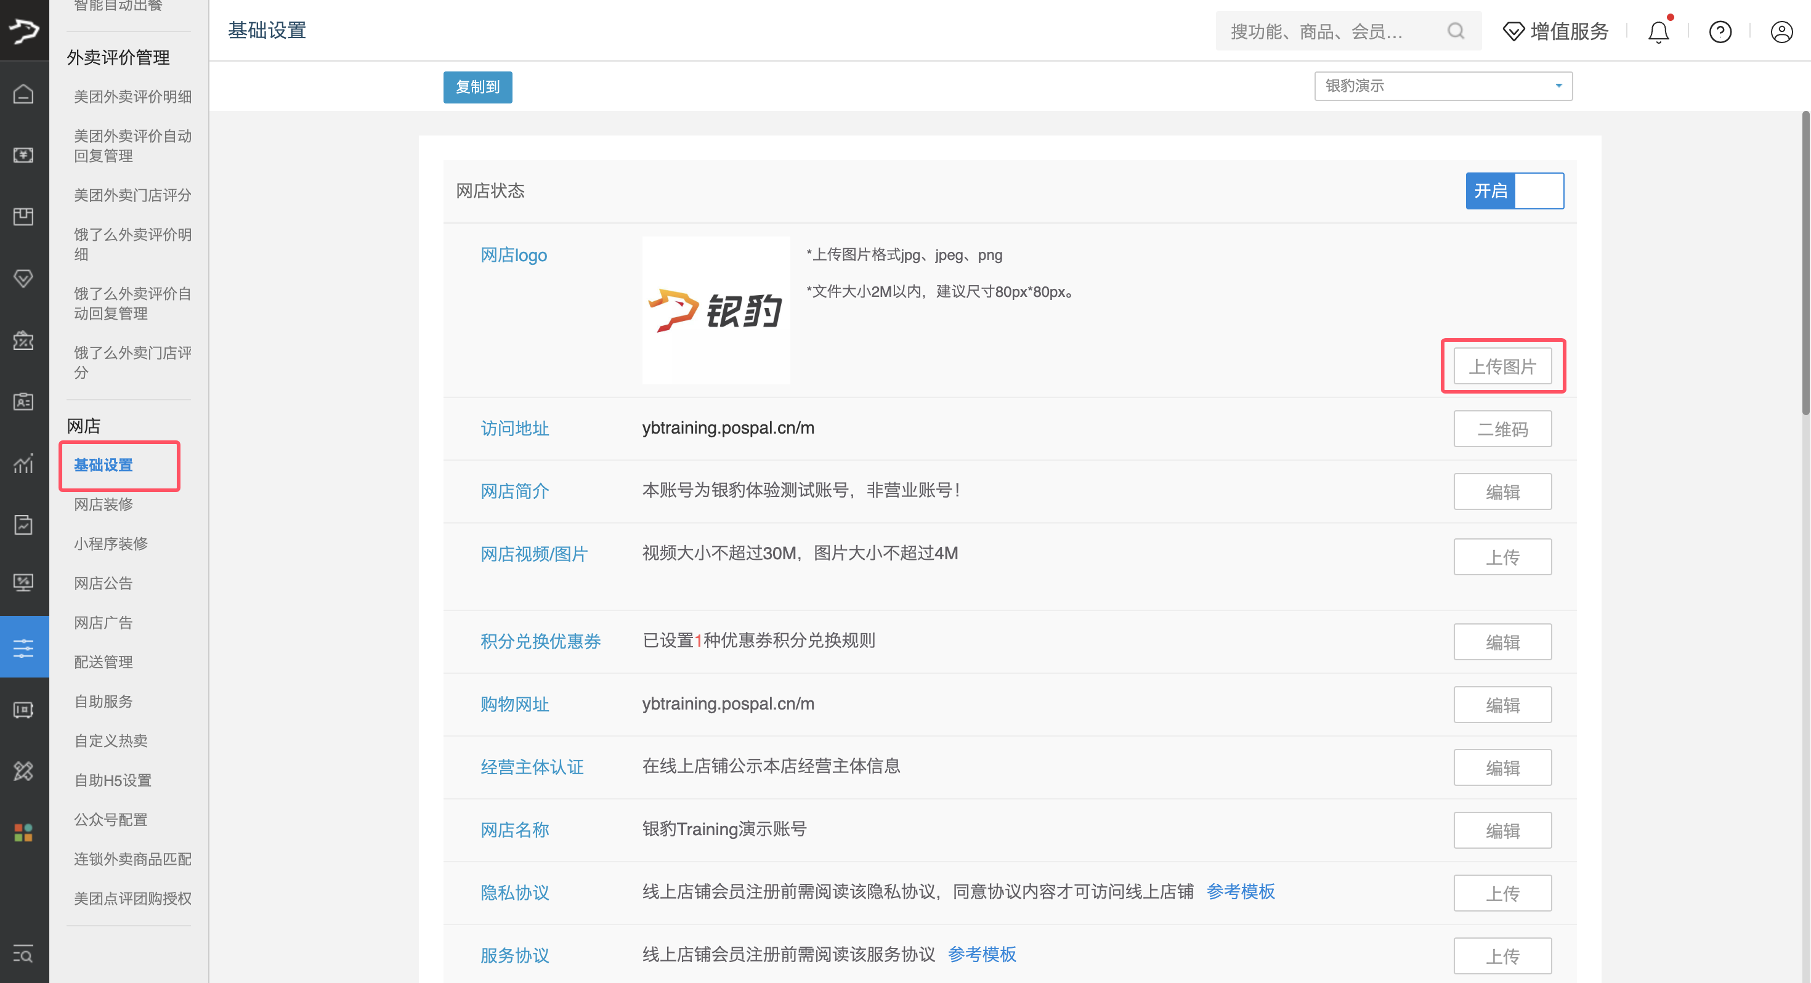The image size is (1811, 983).
Task: Click the 外卖评价管理 section heading
Action: coord(118,57)
